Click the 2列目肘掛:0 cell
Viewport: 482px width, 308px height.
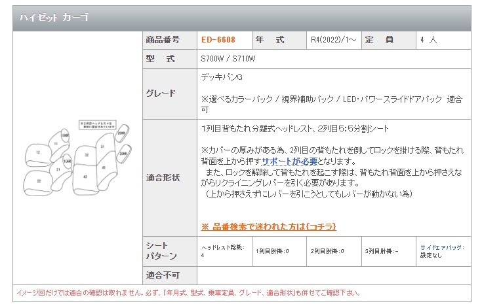coord(334,251)
